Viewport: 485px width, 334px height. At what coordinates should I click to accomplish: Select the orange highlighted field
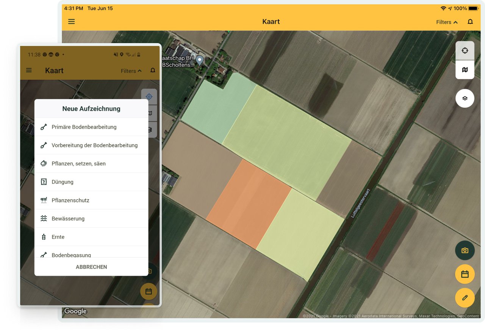(x=249, y=204)
